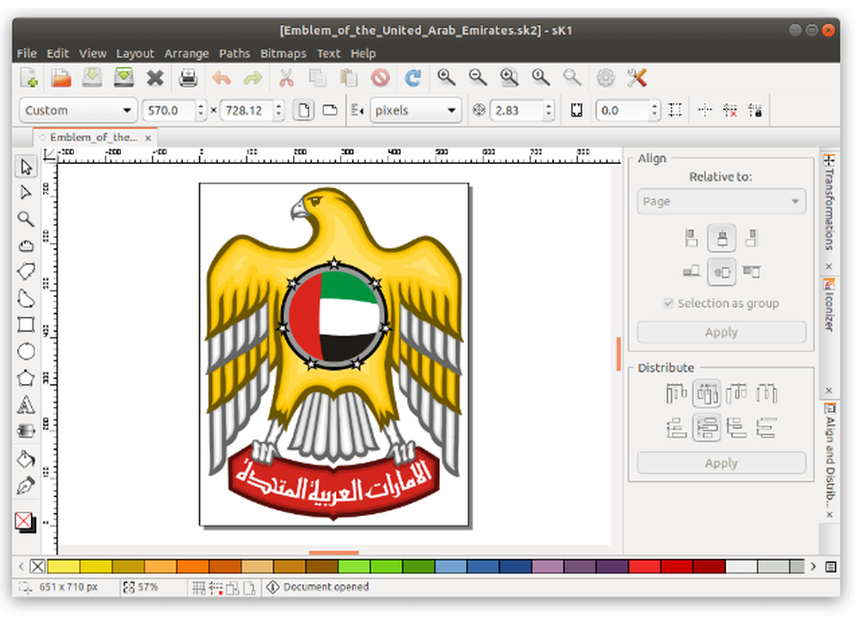Select the no-color X swatch

(x=37, y=566)
